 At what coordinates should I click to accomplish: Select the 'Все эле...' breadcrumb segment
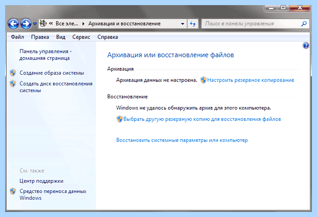[x=66, y=24]
